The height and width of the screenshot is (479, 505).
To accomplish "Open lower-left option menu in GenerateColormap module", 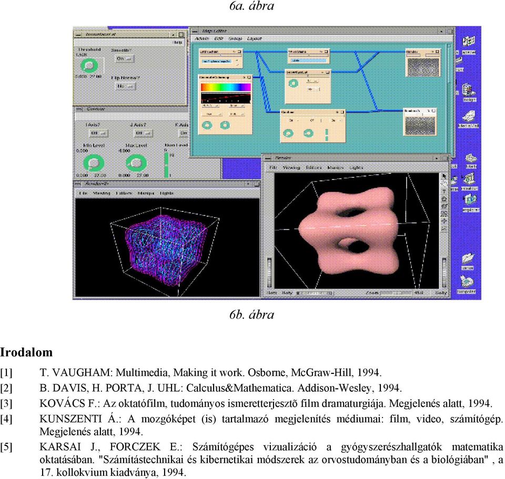I will pyautogui.click(x=211, y=114).
